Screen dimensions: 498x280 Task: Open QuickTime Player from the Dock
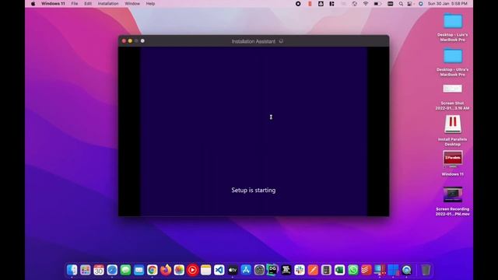pyautogui.click(x=406, y=270)
